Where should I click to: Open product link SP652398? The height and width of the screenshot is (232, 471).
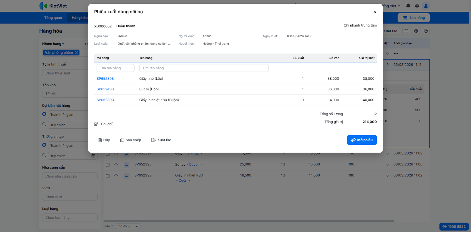tap(105, 79)
